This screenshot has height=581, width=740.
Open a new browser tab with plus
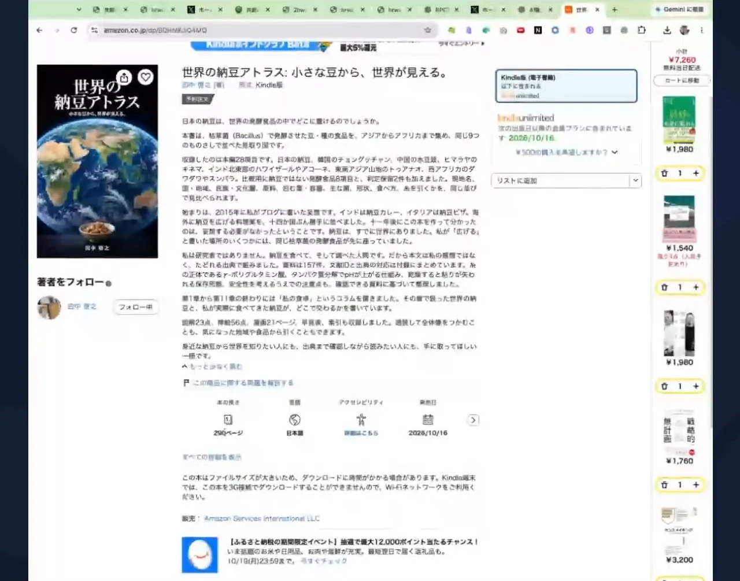615,10
